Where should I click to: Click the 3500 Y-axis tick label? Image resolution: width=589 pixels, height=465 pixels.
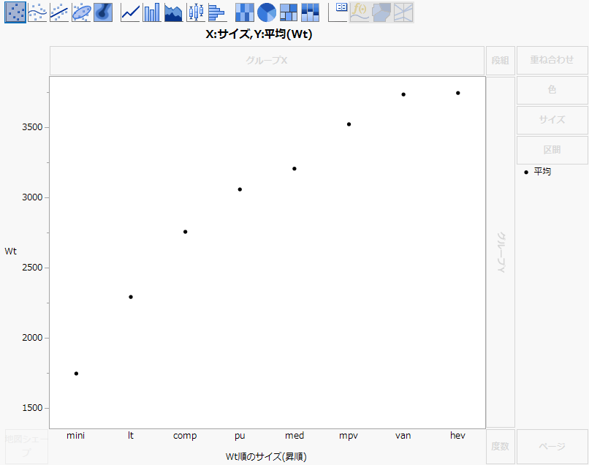[32, 127]
